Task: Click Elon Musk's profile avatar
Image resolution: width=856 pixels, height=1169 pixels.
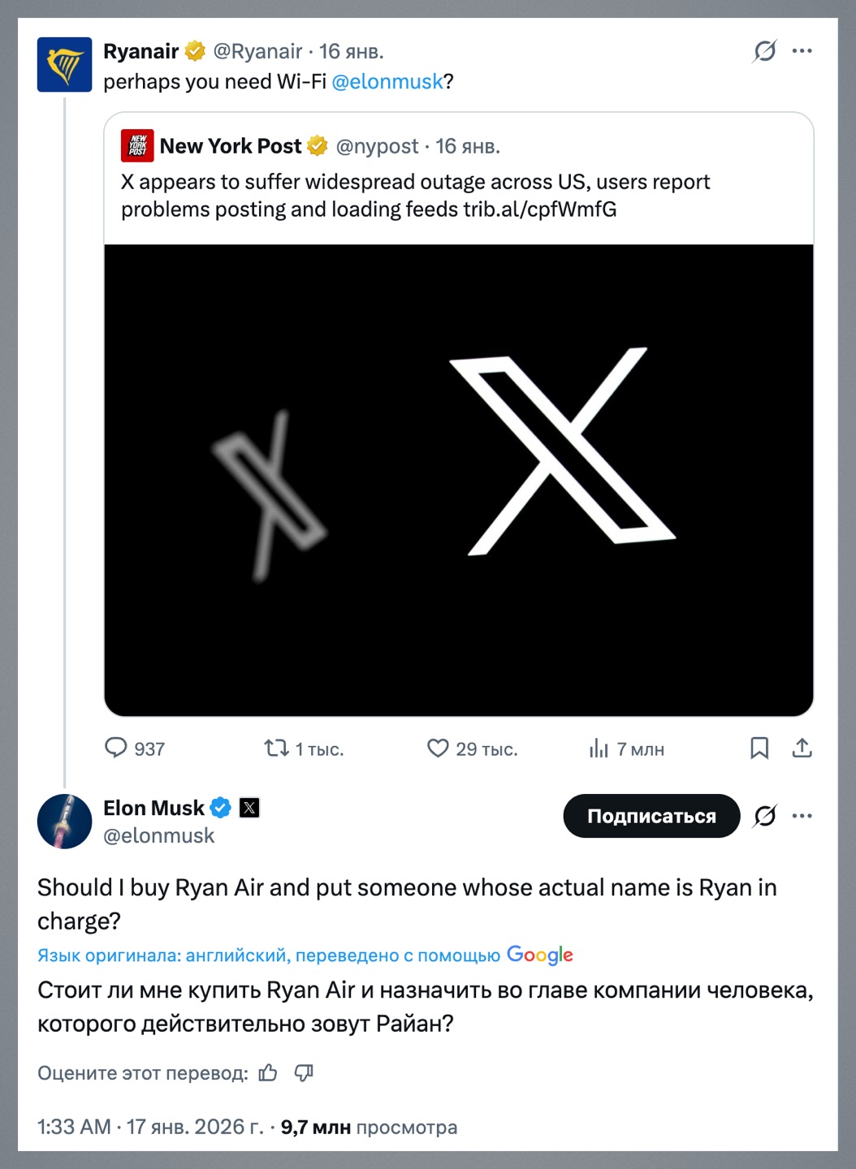Action: (x=65, y=822)
